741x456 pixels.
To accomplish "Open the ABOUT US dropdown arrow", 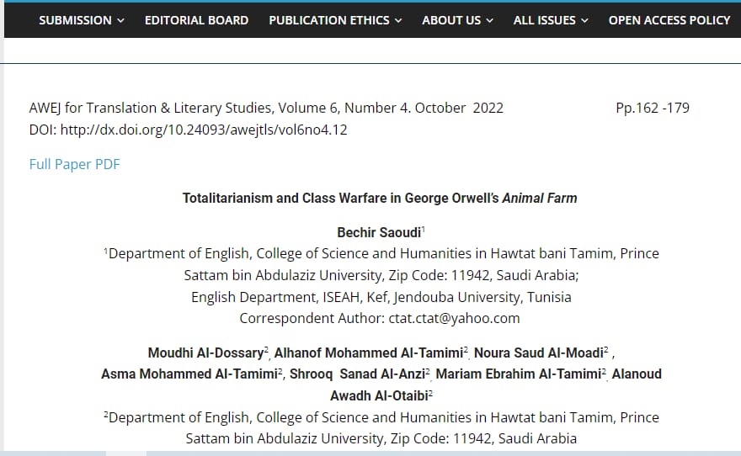I will coord(490,20).
